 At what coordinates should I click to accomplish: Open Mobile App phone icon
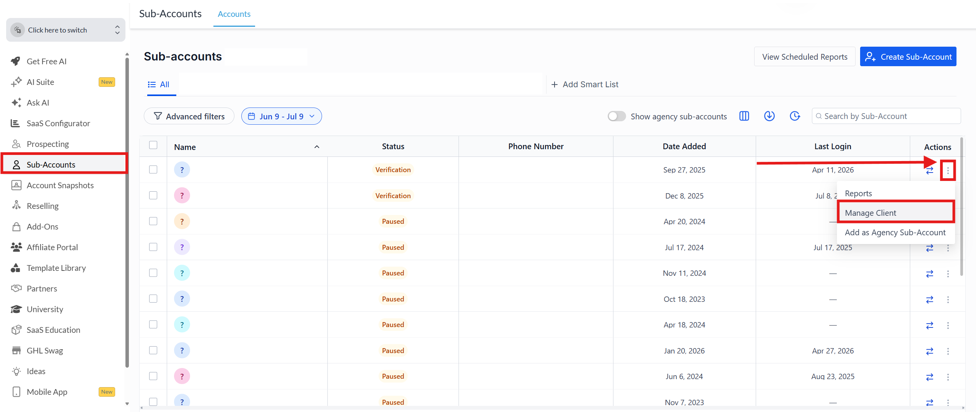(16, 392)
